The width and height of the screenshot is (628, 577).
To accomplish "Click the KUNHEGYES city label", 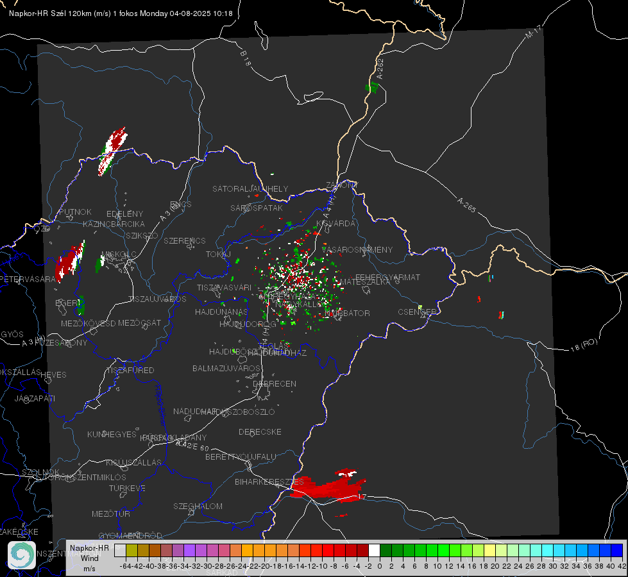I will tap(112, 435).
